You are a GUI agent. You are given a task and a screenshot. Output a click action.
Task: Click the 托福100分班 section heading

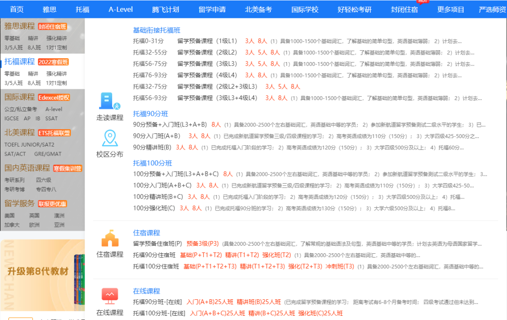[x=152, y=163]
